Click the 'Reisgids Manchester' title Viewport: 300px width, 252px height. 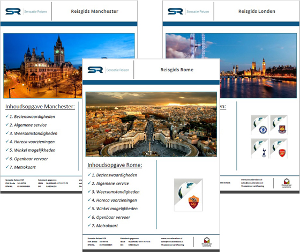[94, 11]
